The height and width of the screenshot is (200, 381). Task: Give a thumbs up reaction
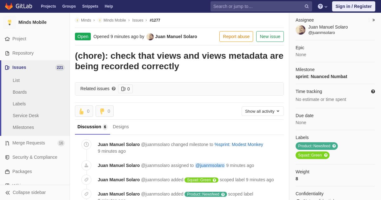coord(84,111)
